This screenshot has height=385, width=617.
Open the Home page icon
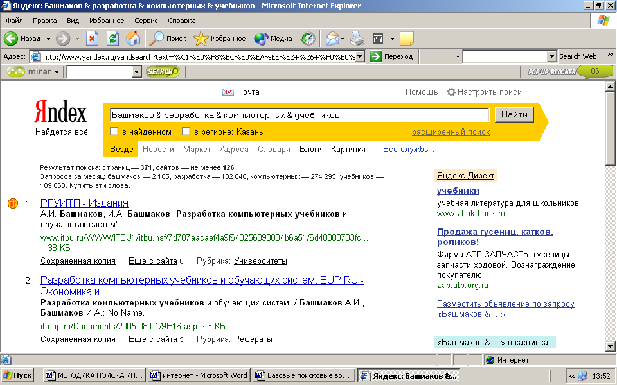point(133,38)
